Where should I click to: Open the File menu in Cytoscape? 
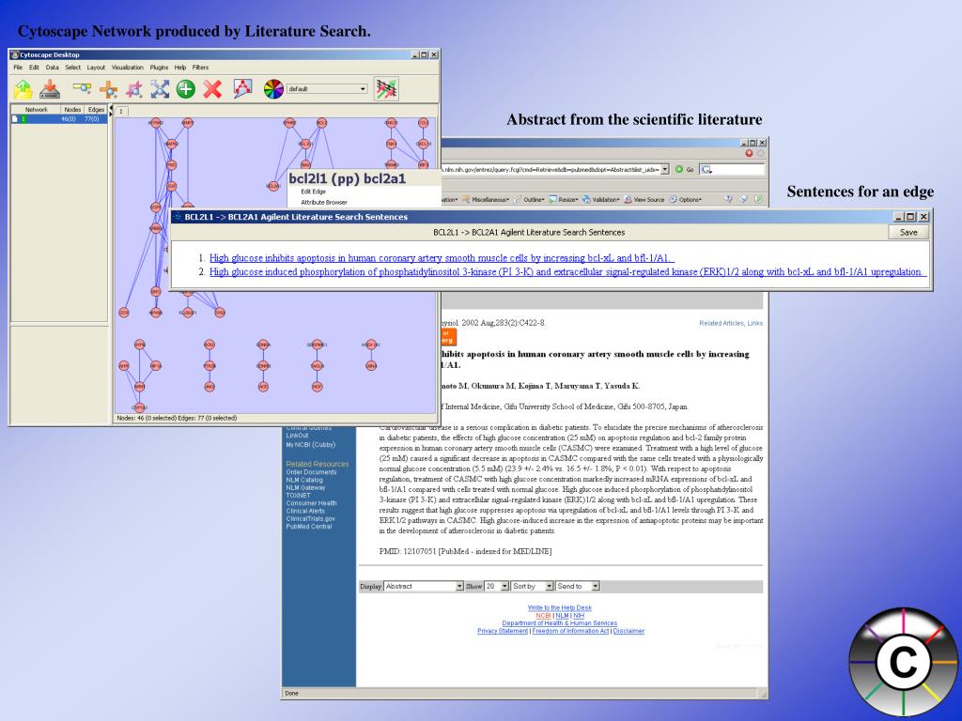pyautogui.click(x=18, y=68)
